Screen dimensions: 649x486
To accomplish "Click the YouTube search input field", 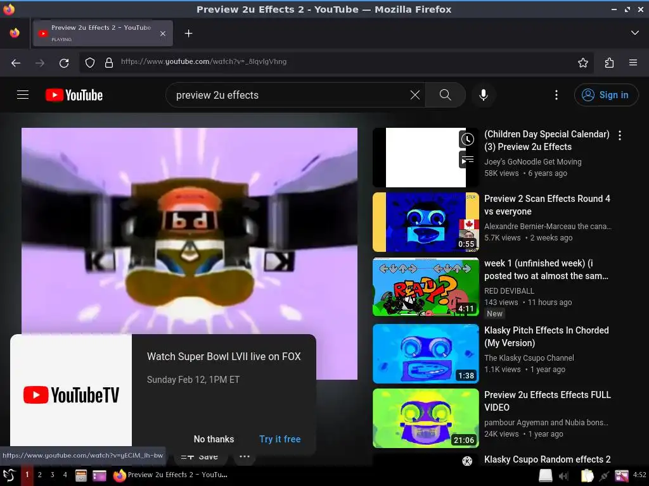I will click(x=290, y=95).
